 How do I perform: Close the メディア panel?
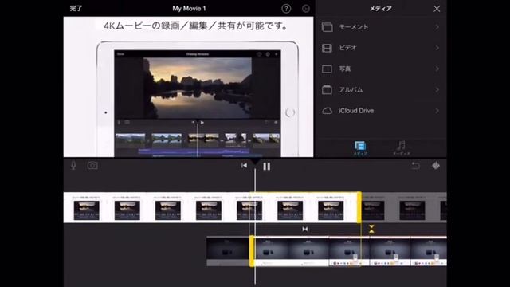coord(437,9)
